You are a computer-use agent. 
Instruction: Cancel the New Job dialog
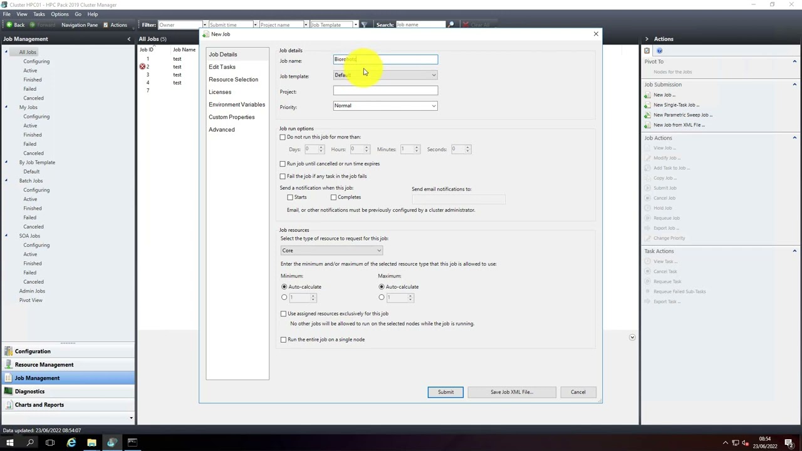point(578,392)
